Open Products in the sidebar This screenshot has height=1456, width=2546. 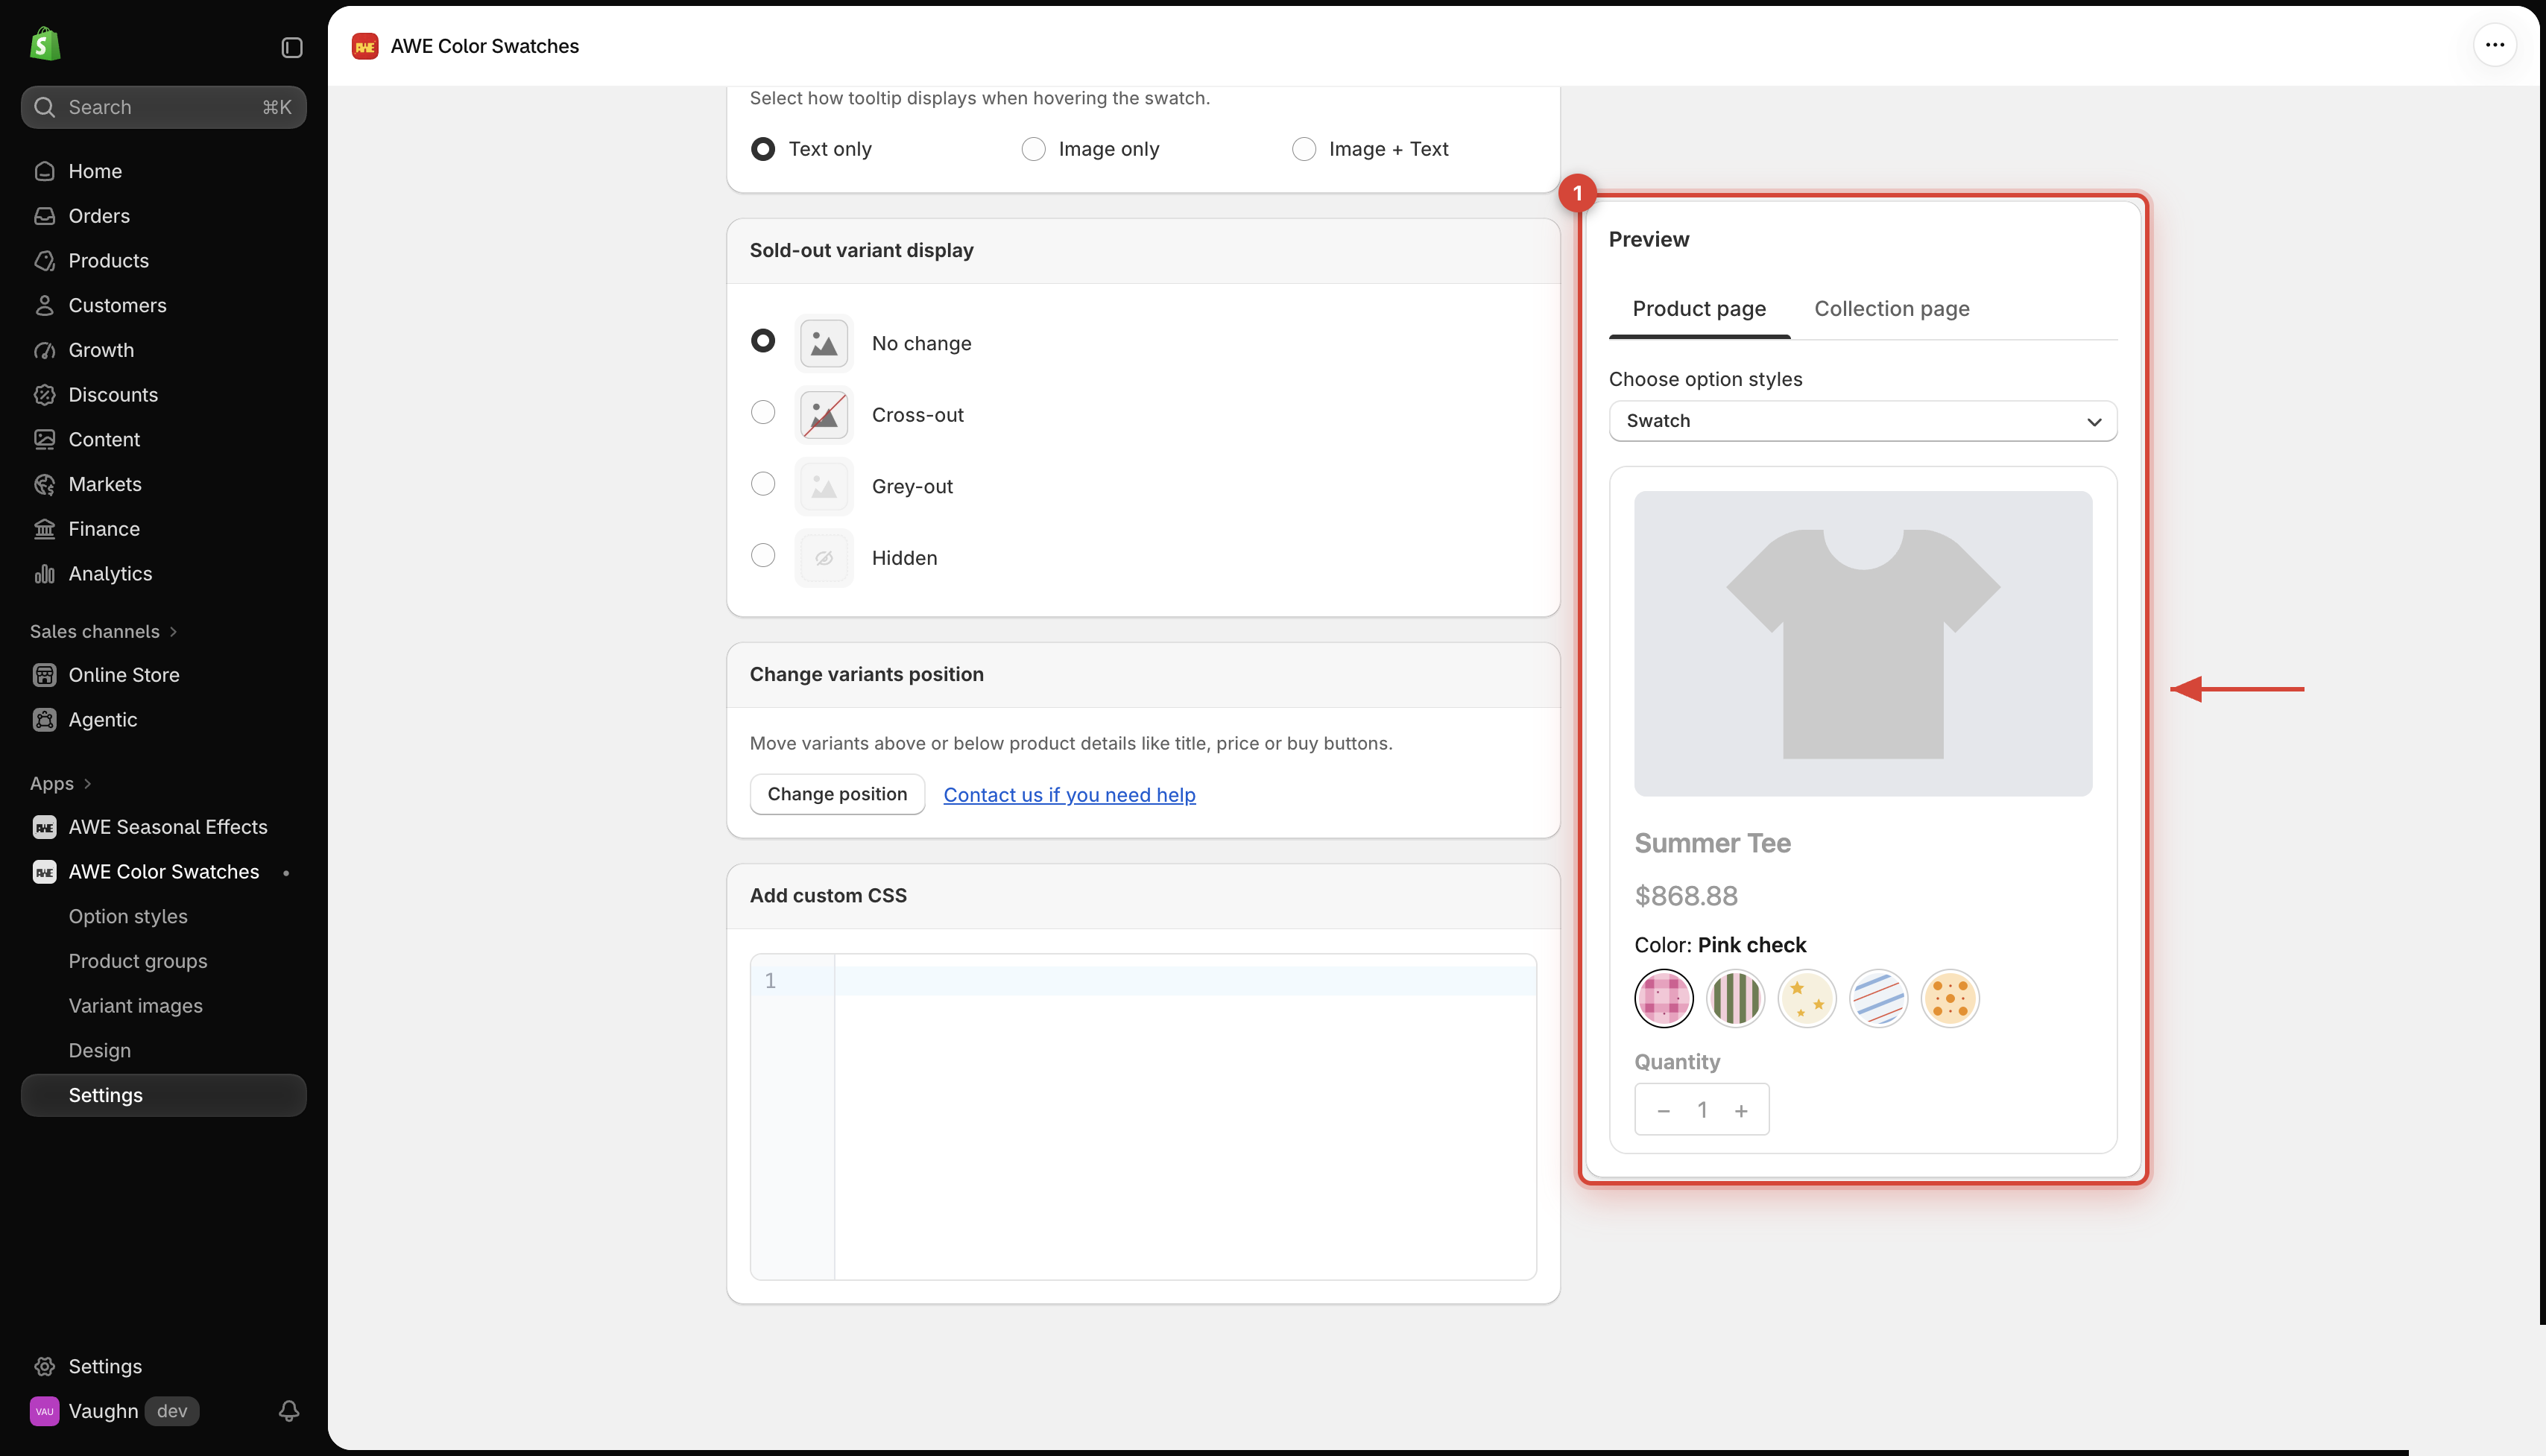click(x=163, y=261)
